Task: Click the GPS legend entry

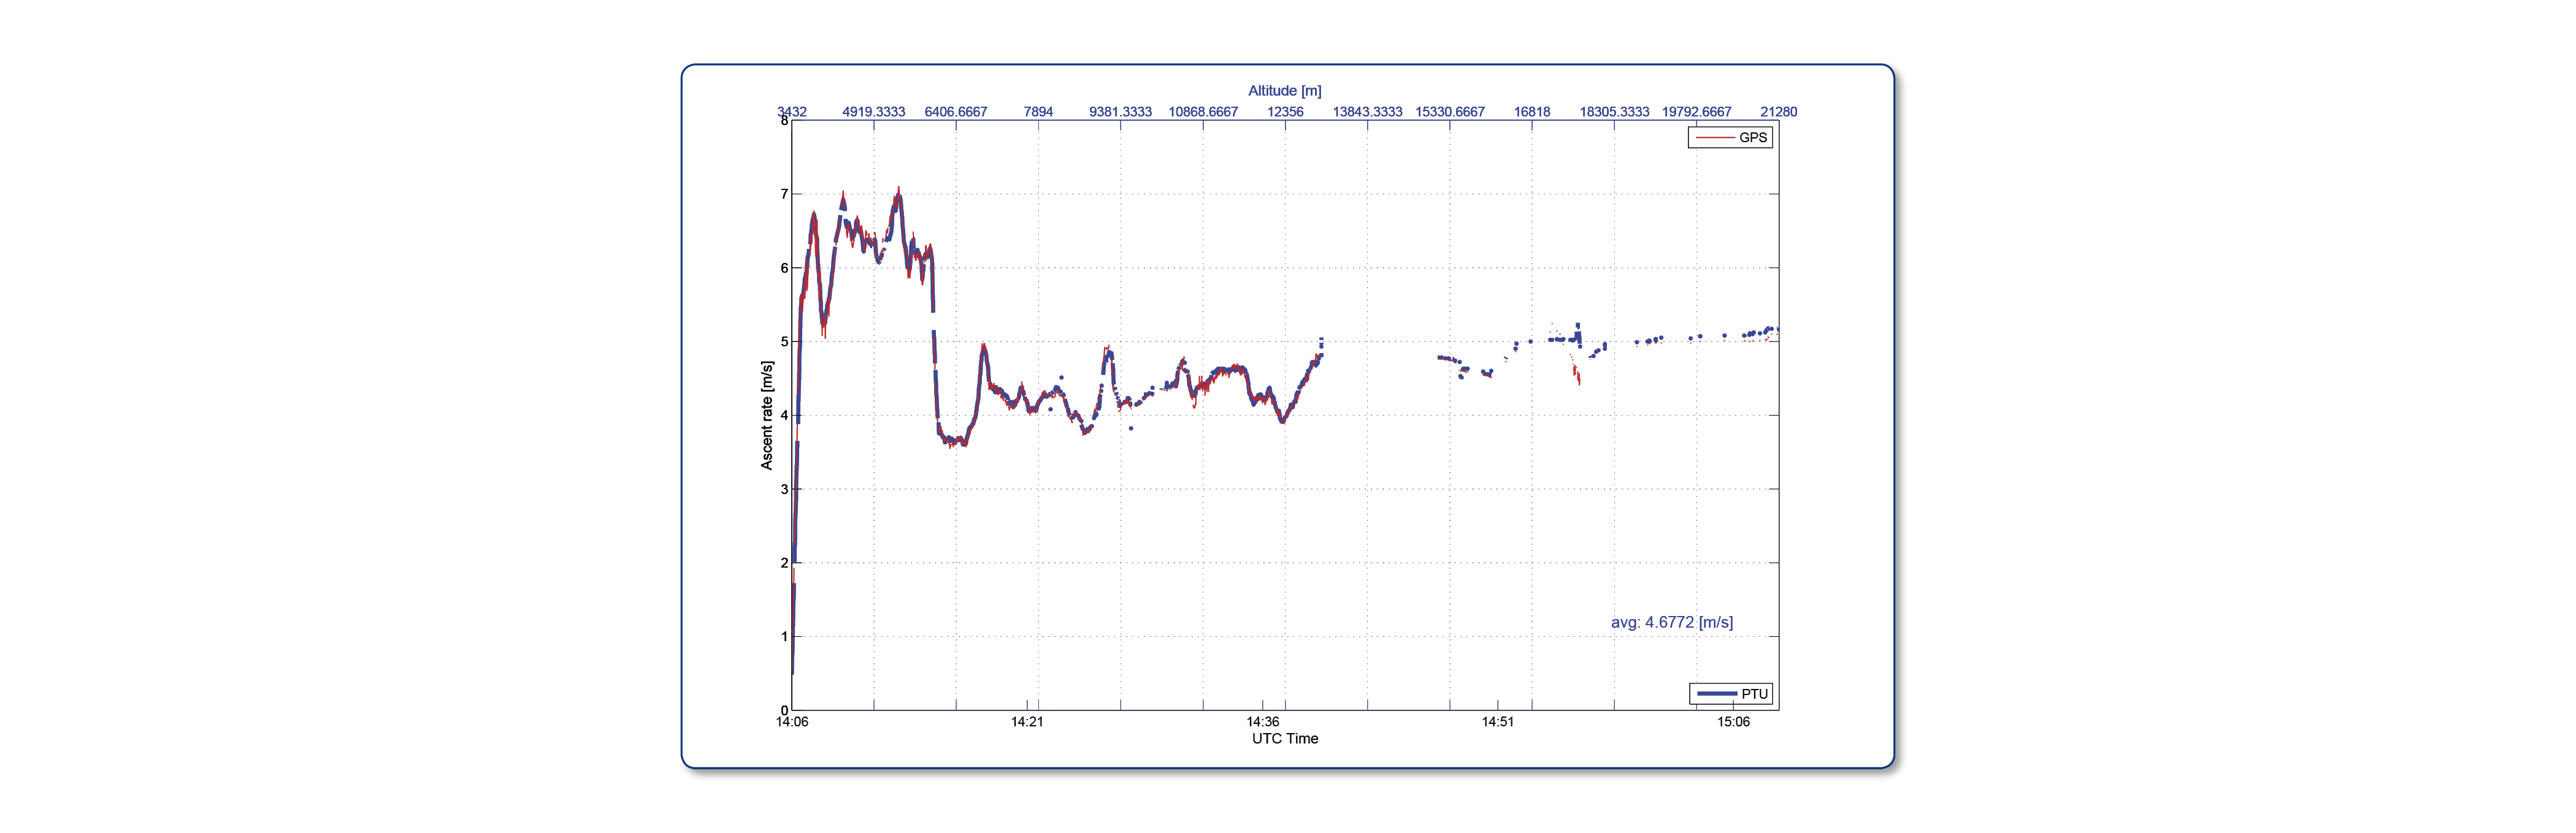Action: point(1730,138)
